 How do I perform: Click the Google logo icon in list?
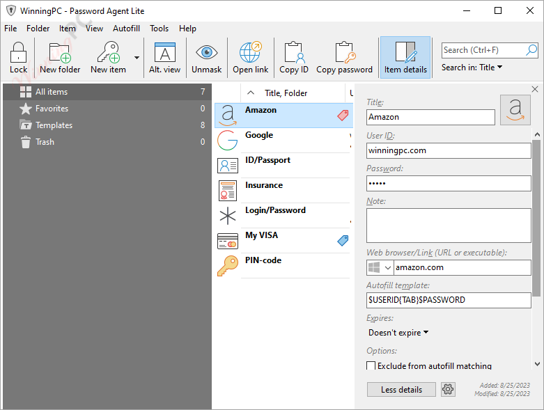[228, 141]
